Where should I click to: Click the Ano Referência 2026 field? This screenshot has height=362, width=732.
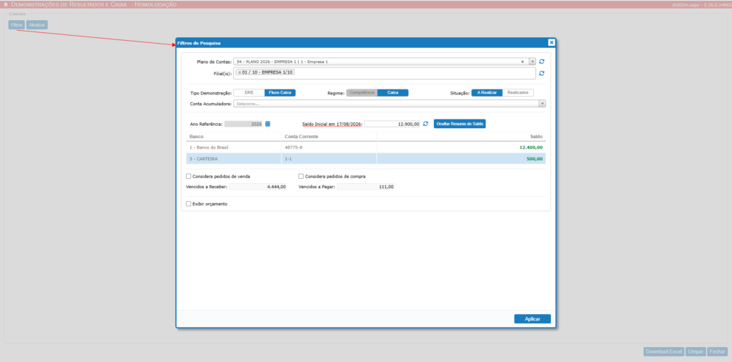click(x=244, y=124)
